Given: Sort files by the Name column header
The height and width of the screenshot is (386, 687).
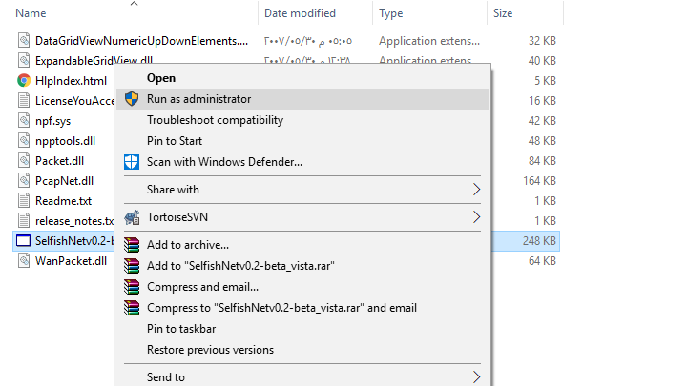Looking at the screenshot, I should click(31, 13).
